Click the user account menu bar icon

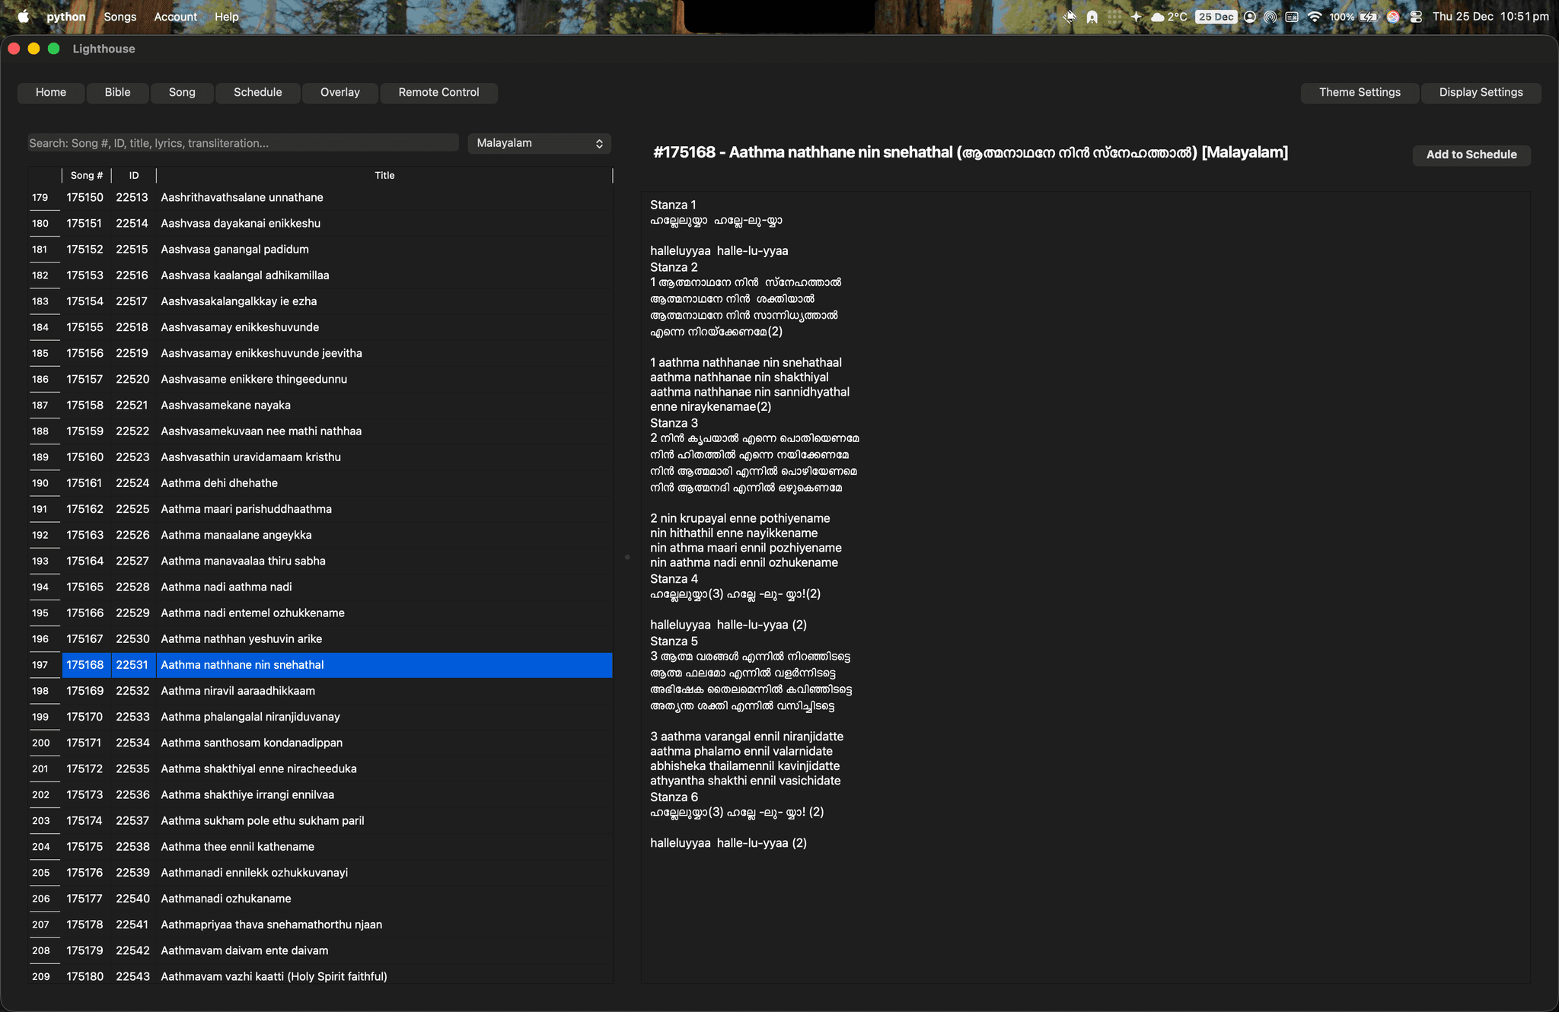pyautogui.click(x=1250, y=17)
